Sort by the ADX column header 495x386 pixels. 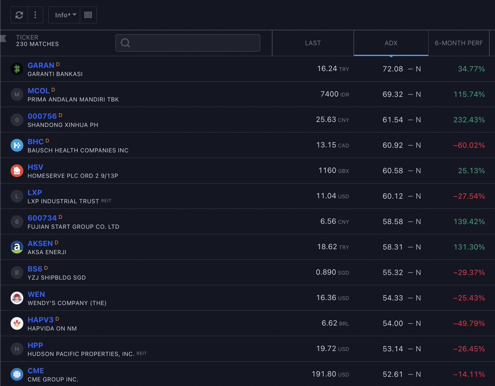point(391,43)
